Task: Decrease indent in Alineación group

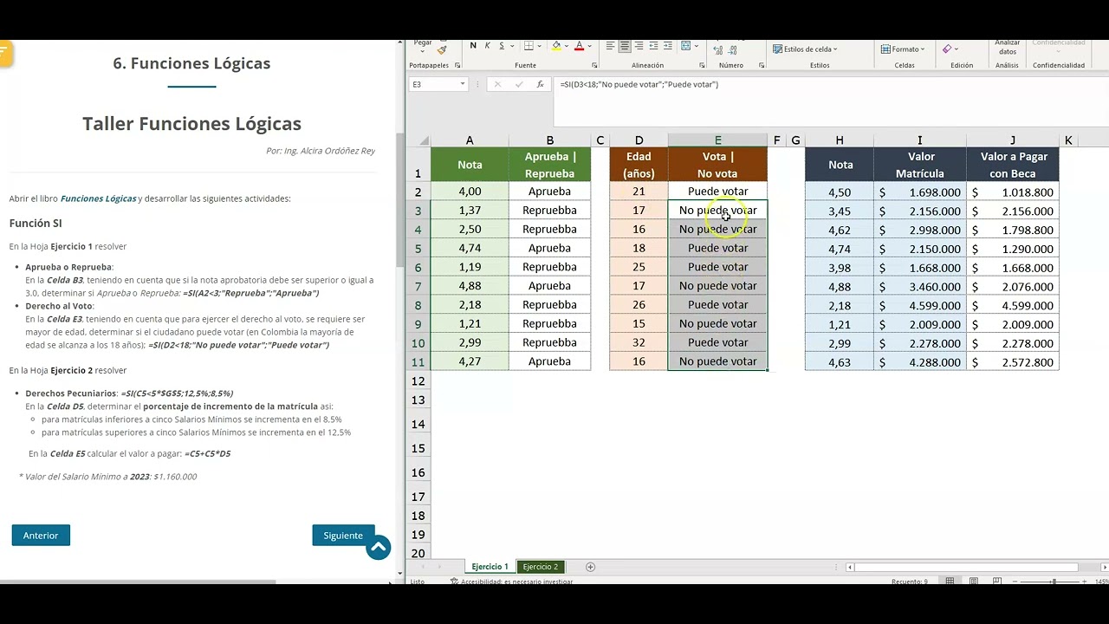Action: tap(653, 46)
